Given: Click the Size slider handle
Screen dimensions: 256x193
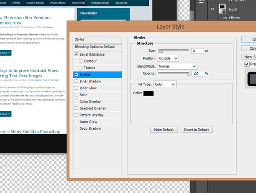Looking at the screenshot, I should click(161, 51).
